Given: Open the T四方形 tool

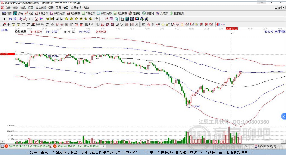Looking at the screenshot, I should point(89,13).
